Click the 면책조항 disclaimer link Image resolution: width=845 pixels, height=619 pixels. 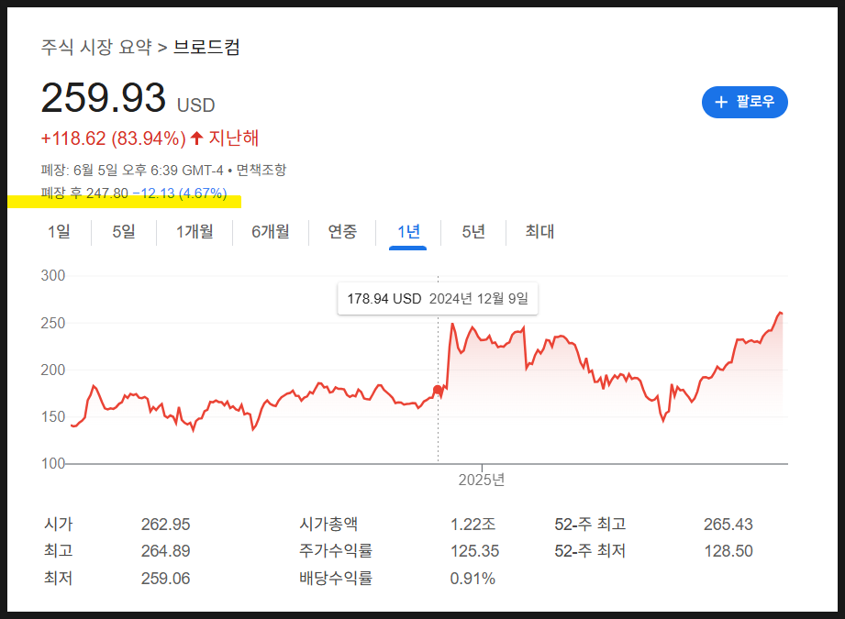click(x=261, y=171)
